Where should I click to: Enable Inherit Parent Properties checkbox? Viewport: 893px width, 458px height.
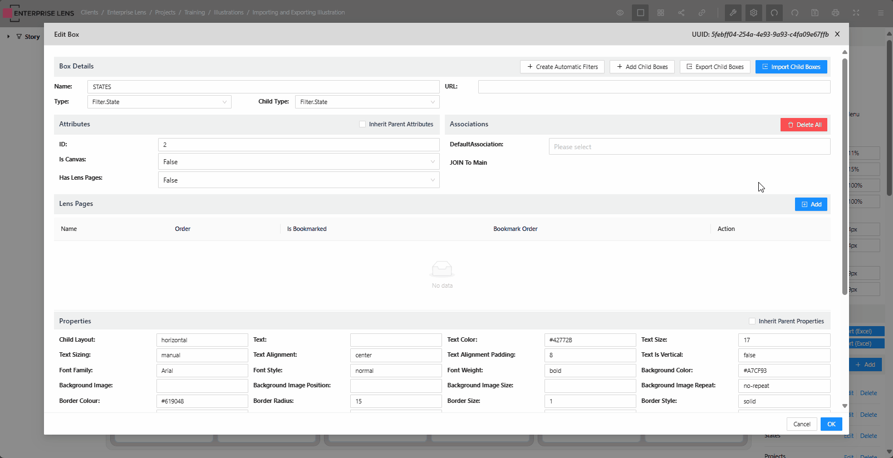pyautogui.click(x=752, y=321)
